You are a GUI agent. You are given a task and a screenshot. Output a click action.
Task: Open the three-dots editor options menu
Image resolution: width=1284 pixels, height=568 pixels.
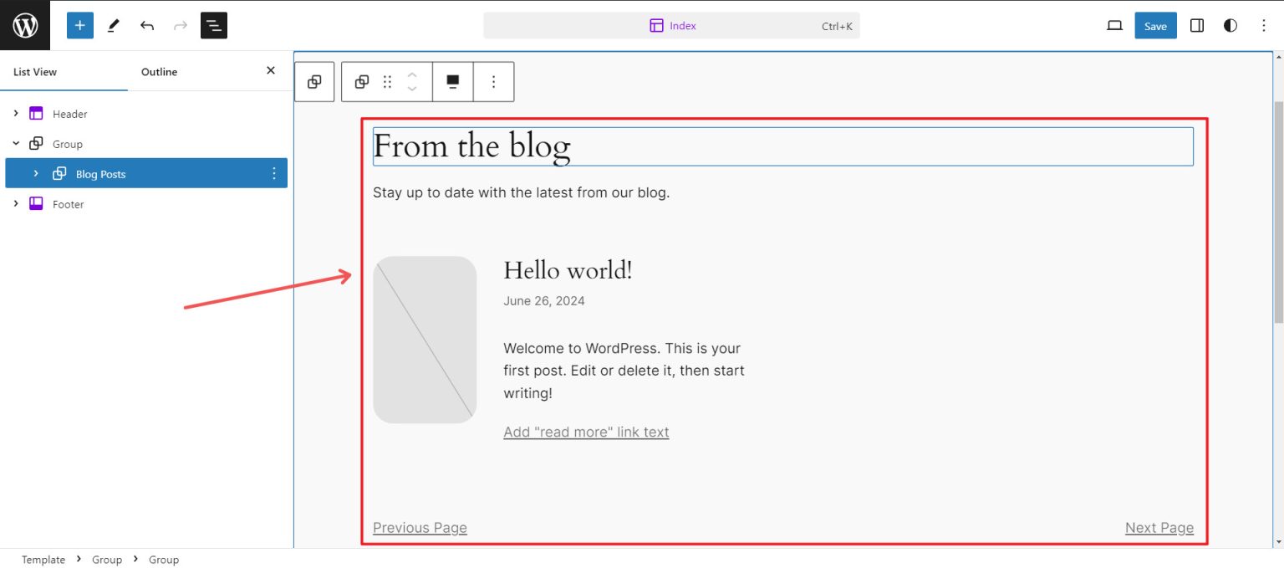click(x=1264, y=26)
